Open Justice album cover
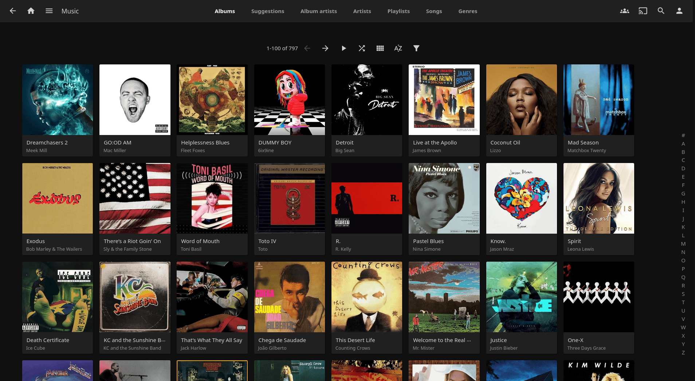This screenshot has width=695, height=381. click(522, 297)
